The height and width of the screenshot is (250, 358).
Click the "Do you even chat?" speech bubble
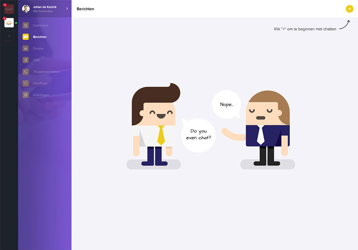point(198,135)
